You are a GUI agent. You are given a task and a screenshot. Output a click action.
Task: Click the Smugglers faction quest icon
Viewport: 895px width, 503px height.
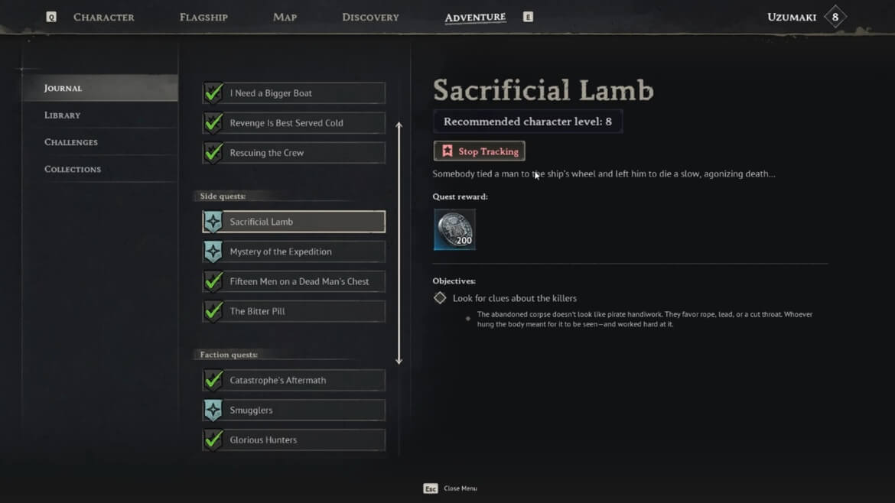coord(213,411)
